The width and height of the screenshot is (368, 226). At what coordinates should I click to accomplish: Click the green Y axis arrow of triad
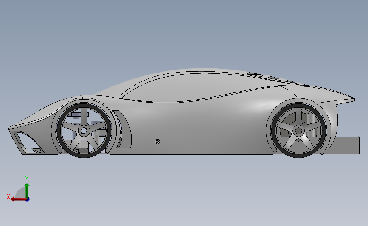click(x=27, y=191)
